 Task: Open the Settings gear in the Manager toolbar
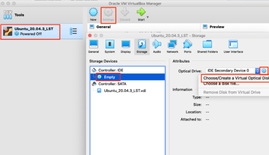(x=108, y=15)
